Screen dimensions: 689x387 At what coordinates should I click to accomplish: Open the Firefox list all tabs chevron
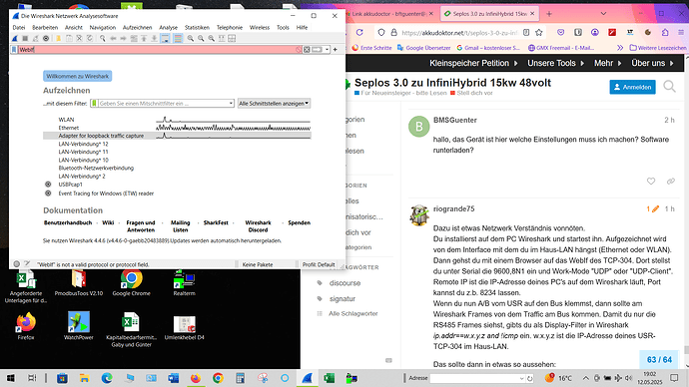coord(604,14)
